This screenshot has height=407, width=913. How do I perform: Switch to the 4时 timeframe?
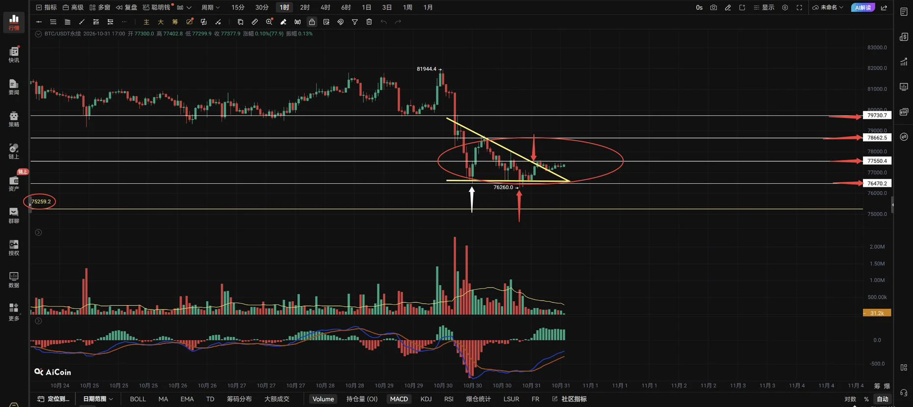point(325,7)
